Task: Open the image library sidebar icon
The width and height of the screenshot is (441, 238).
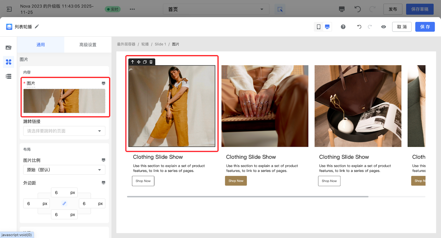Action: pos(9,48)
